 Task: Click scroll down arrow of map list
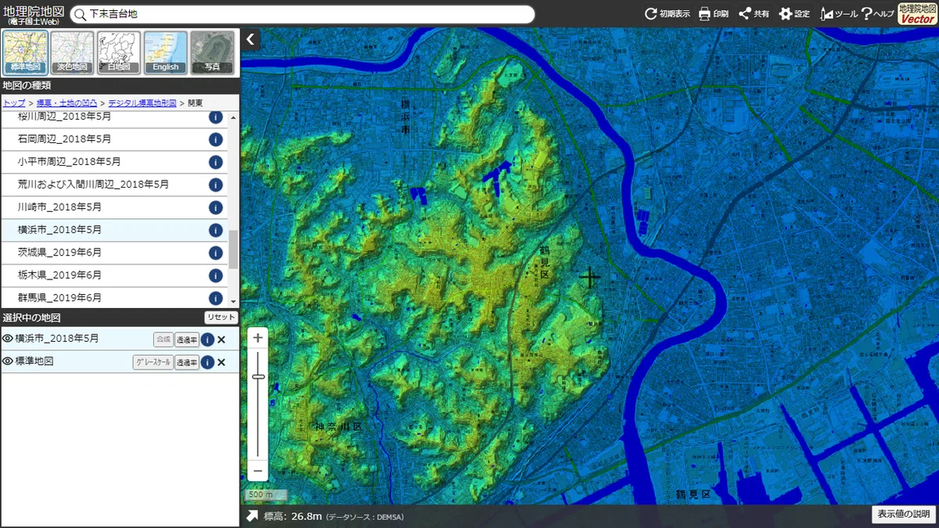233,301
